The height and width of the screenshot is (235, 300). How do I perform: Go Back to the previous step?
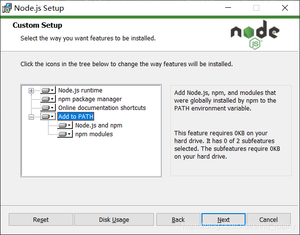[178, 219]
